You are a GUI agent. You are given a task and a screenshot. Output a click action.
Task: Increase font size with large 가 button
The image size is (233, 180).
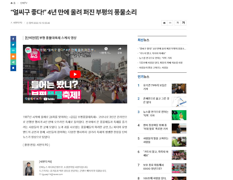[x=183, y=23]
